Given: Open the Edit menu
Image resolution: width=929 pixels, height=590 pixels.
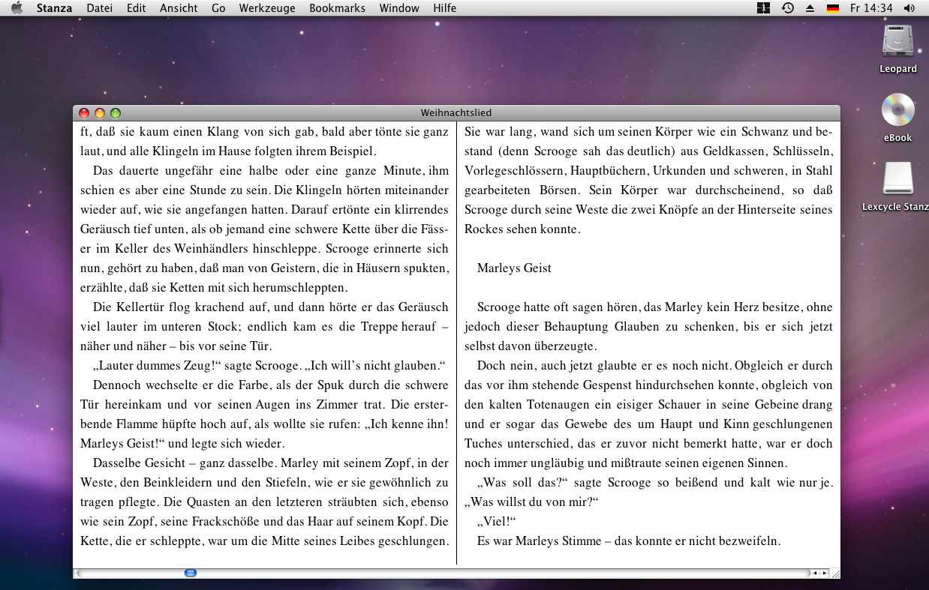Looking at the screenshot, I should 137,8.
